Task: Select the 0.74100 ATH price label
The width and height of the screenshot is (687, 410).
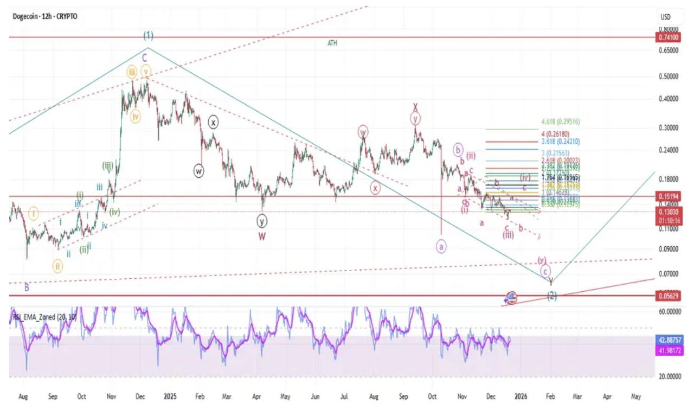Action: pyautogui.click(x=669, y=37)
